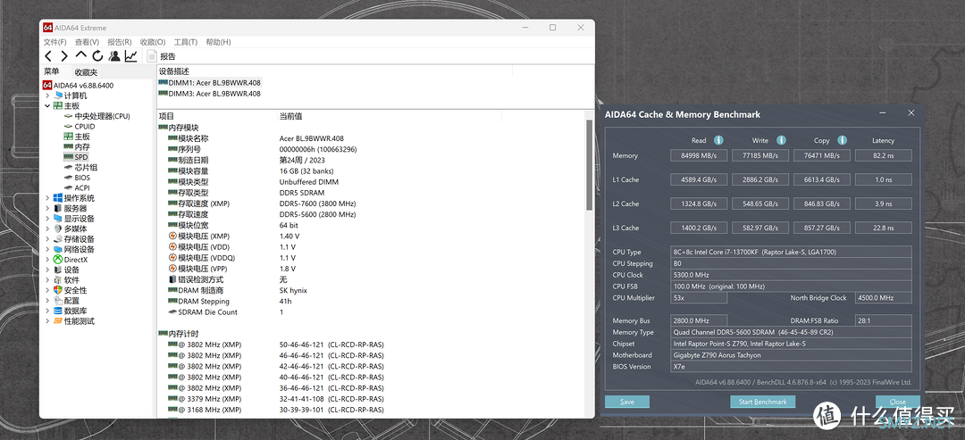Screen dimensions: 965x440
Task: Click the DRAM 制造商 SK hynix row
Action: (x=371, y=290)
